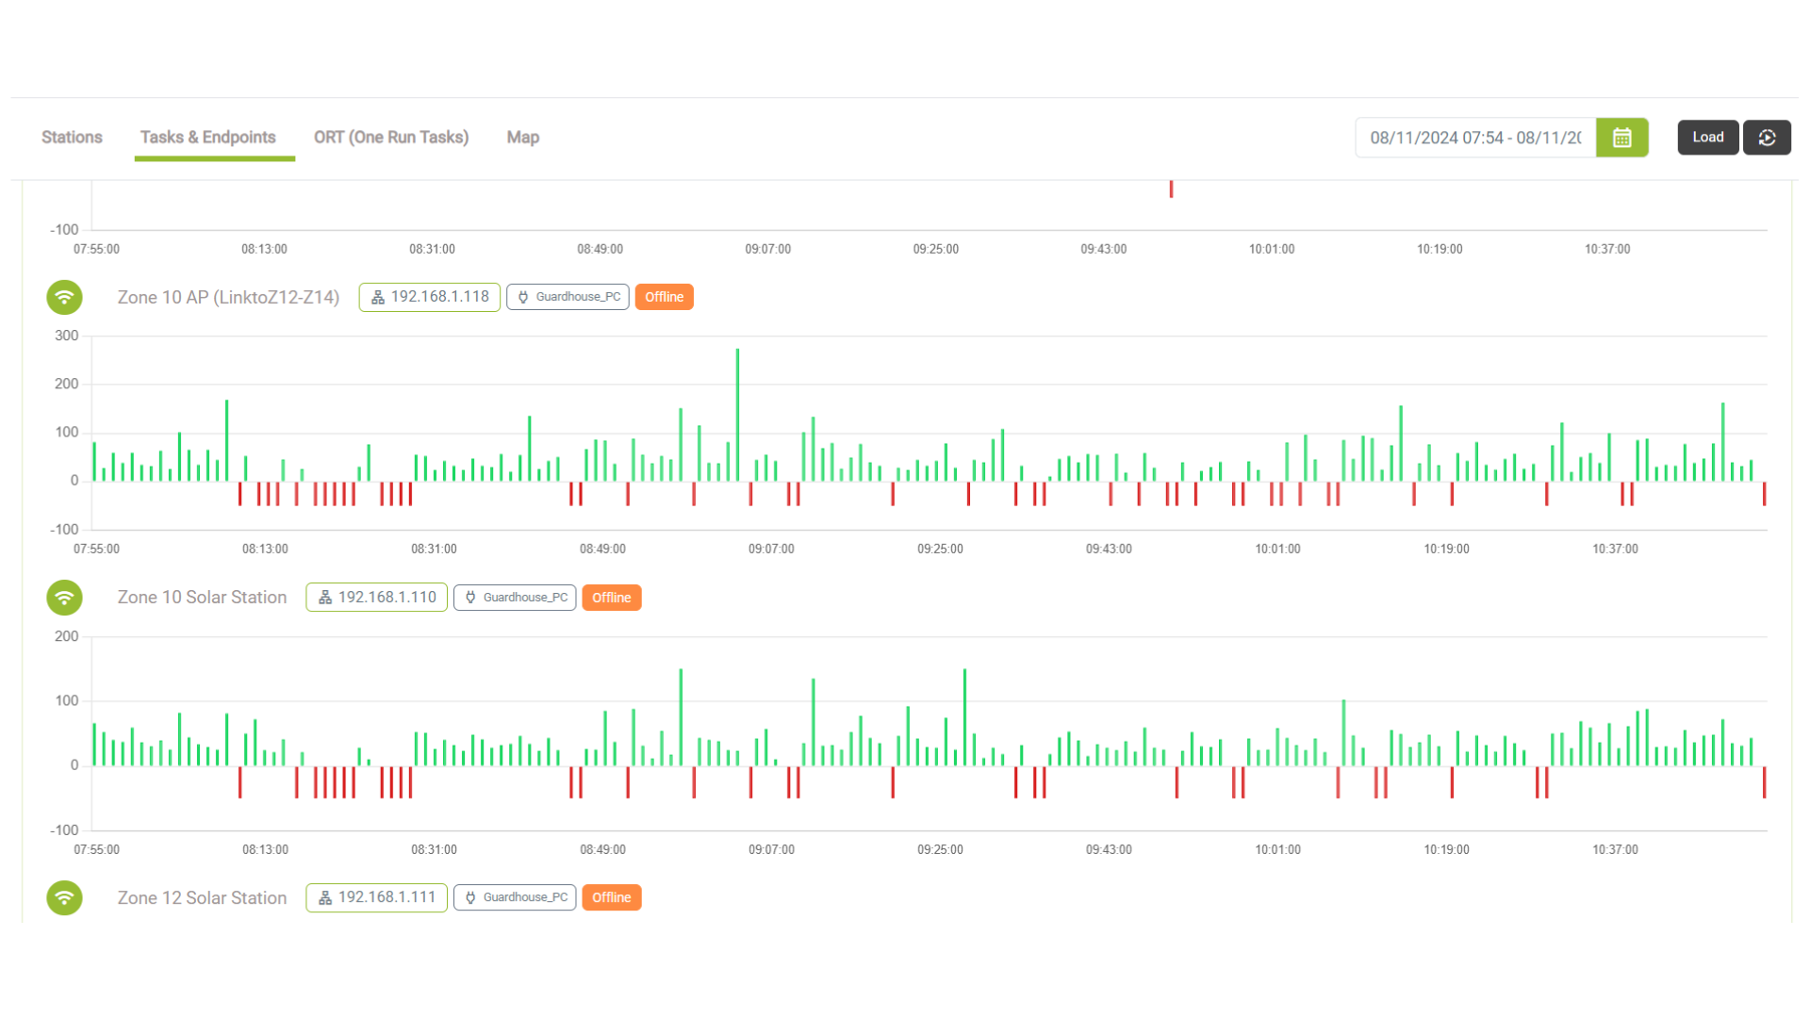Click the IP badge 192.168.1.111
The height and width of the screenshot is (1018, 1810).
point(377,897)
